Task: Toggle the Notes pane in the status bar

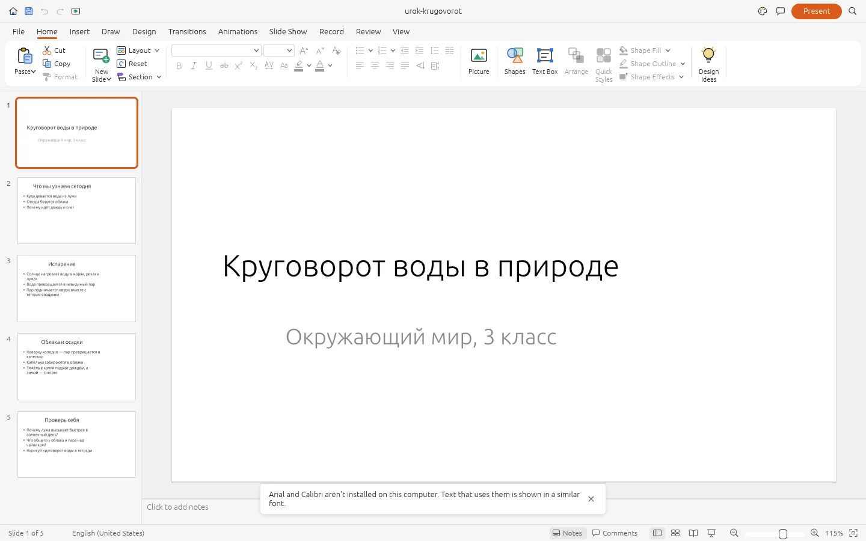Action: point(568,533)
